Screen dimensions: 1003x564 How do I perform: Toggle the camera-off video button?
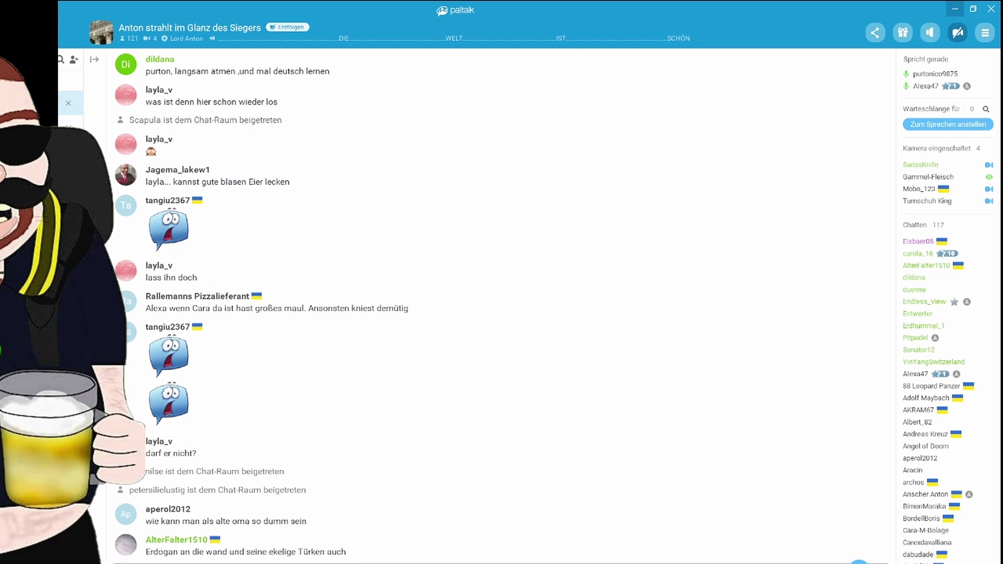(958, 32)
